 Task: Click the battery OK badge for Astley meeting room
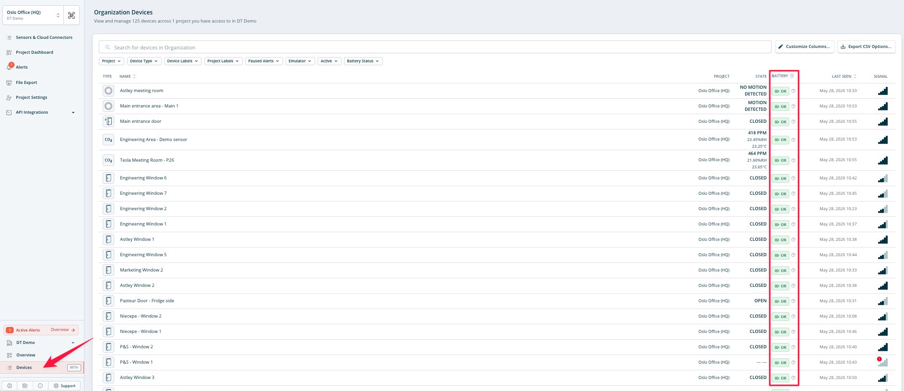(x=780, y=91)
